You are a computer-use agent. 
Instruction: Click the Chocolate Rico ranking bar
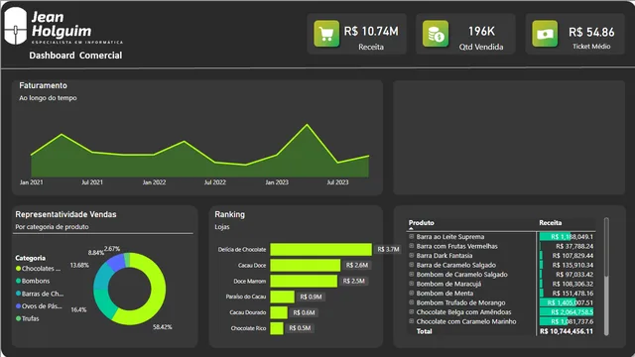click(x=277, y=328)
